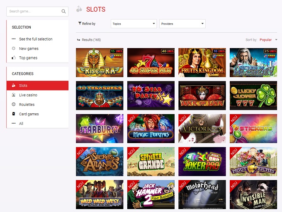Focus the Search game input field
This screenshot has width=282, height=212.
pos(34,12)
